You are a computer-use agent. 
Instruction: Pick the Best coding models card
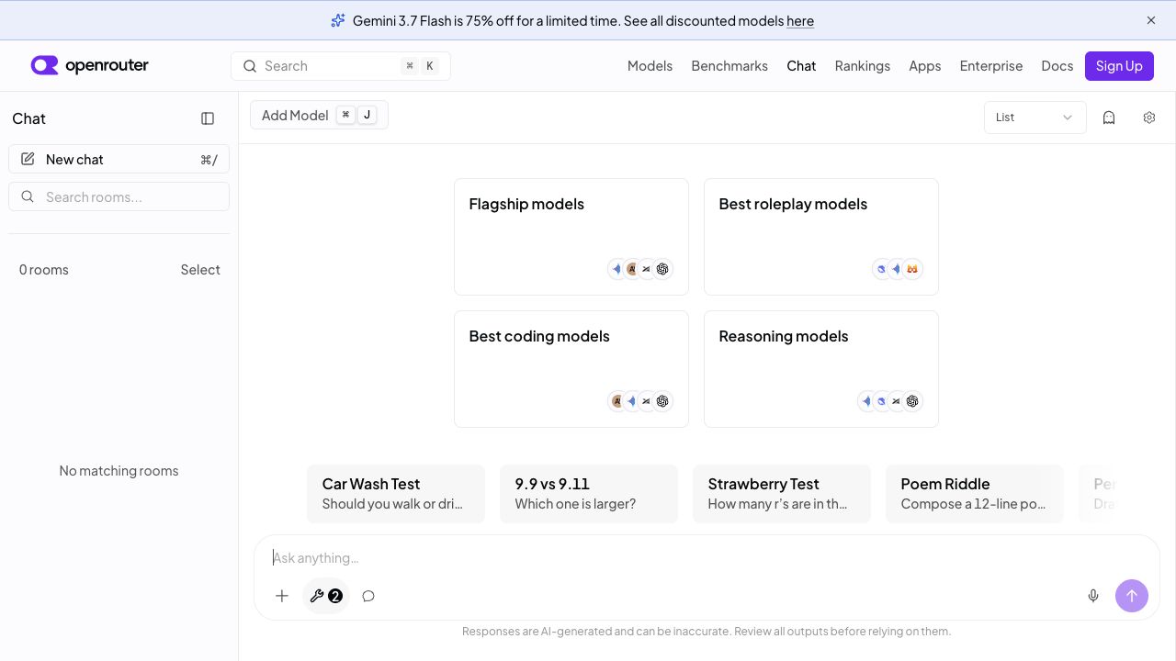click(x=571, y=369)
